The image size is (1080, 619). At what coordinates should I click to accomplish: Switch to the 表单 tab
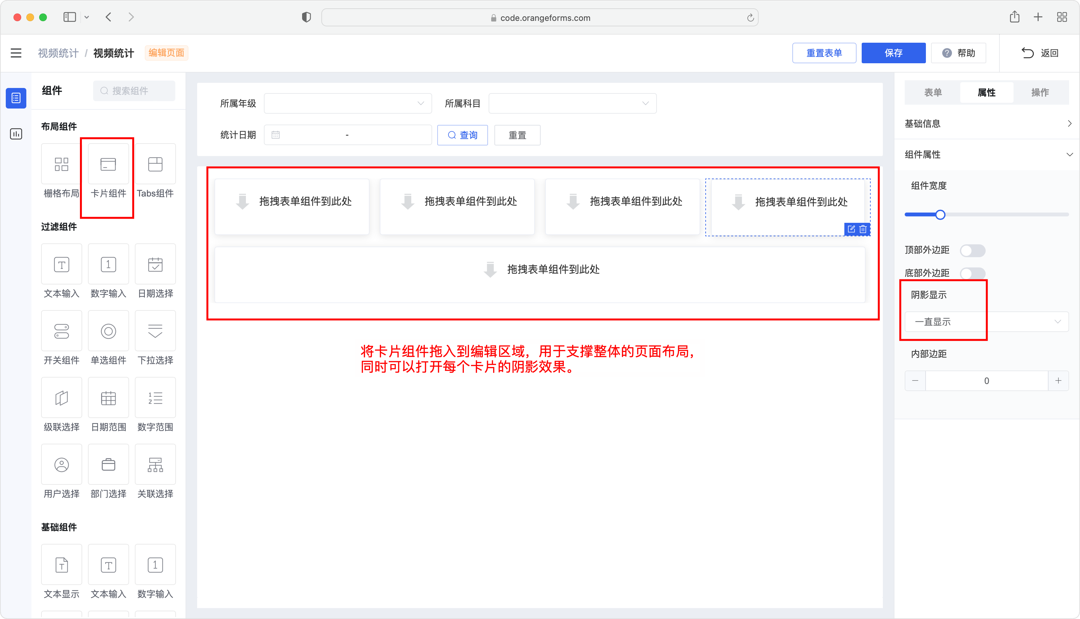(x=933, y=92)
